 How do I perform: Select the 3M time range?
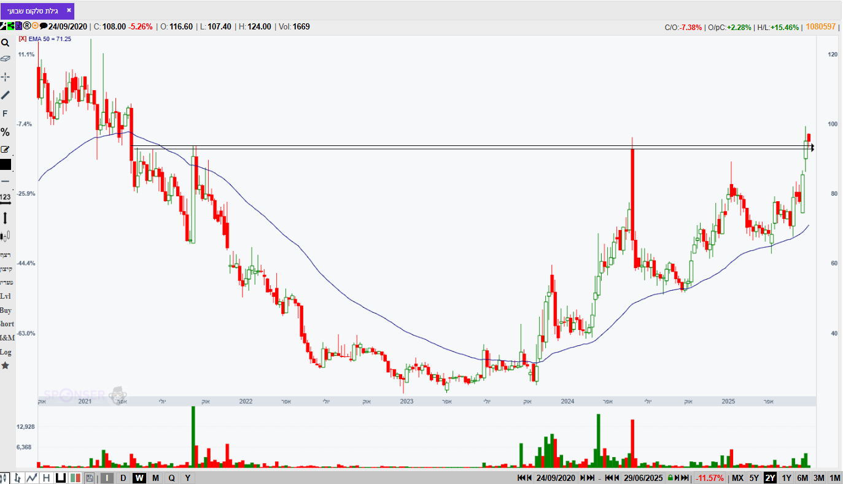(x=818, y=478)
